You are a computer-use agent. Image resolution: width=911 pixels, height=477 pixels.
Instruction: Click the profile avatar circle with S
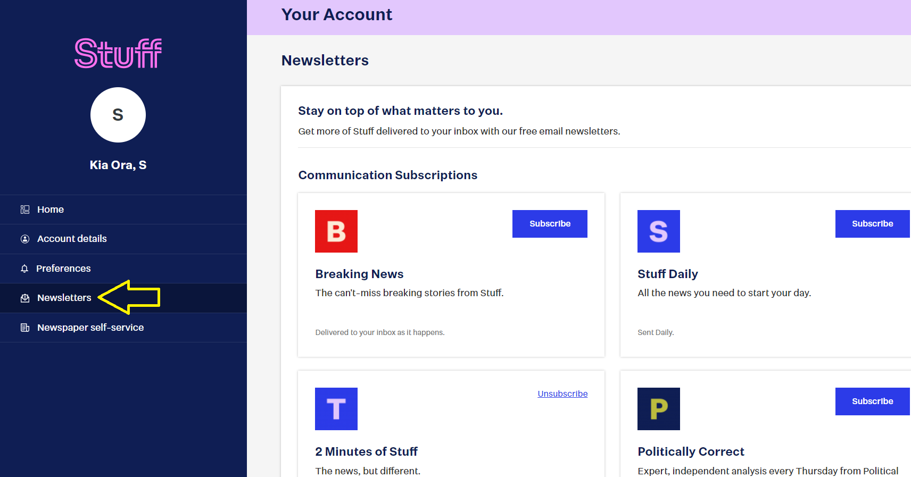point(118,115)
